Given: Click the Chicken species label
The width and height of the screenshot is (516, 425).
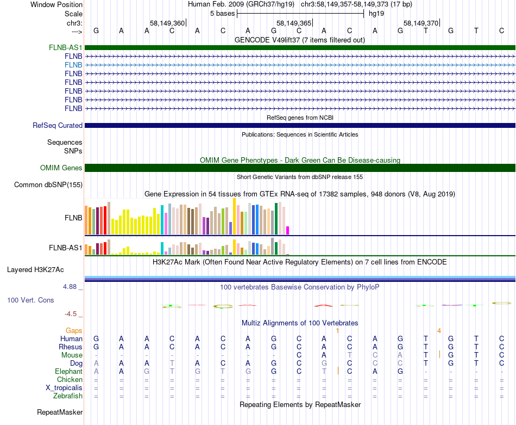Looking at the screenshot, I should (x=70, y=380).
